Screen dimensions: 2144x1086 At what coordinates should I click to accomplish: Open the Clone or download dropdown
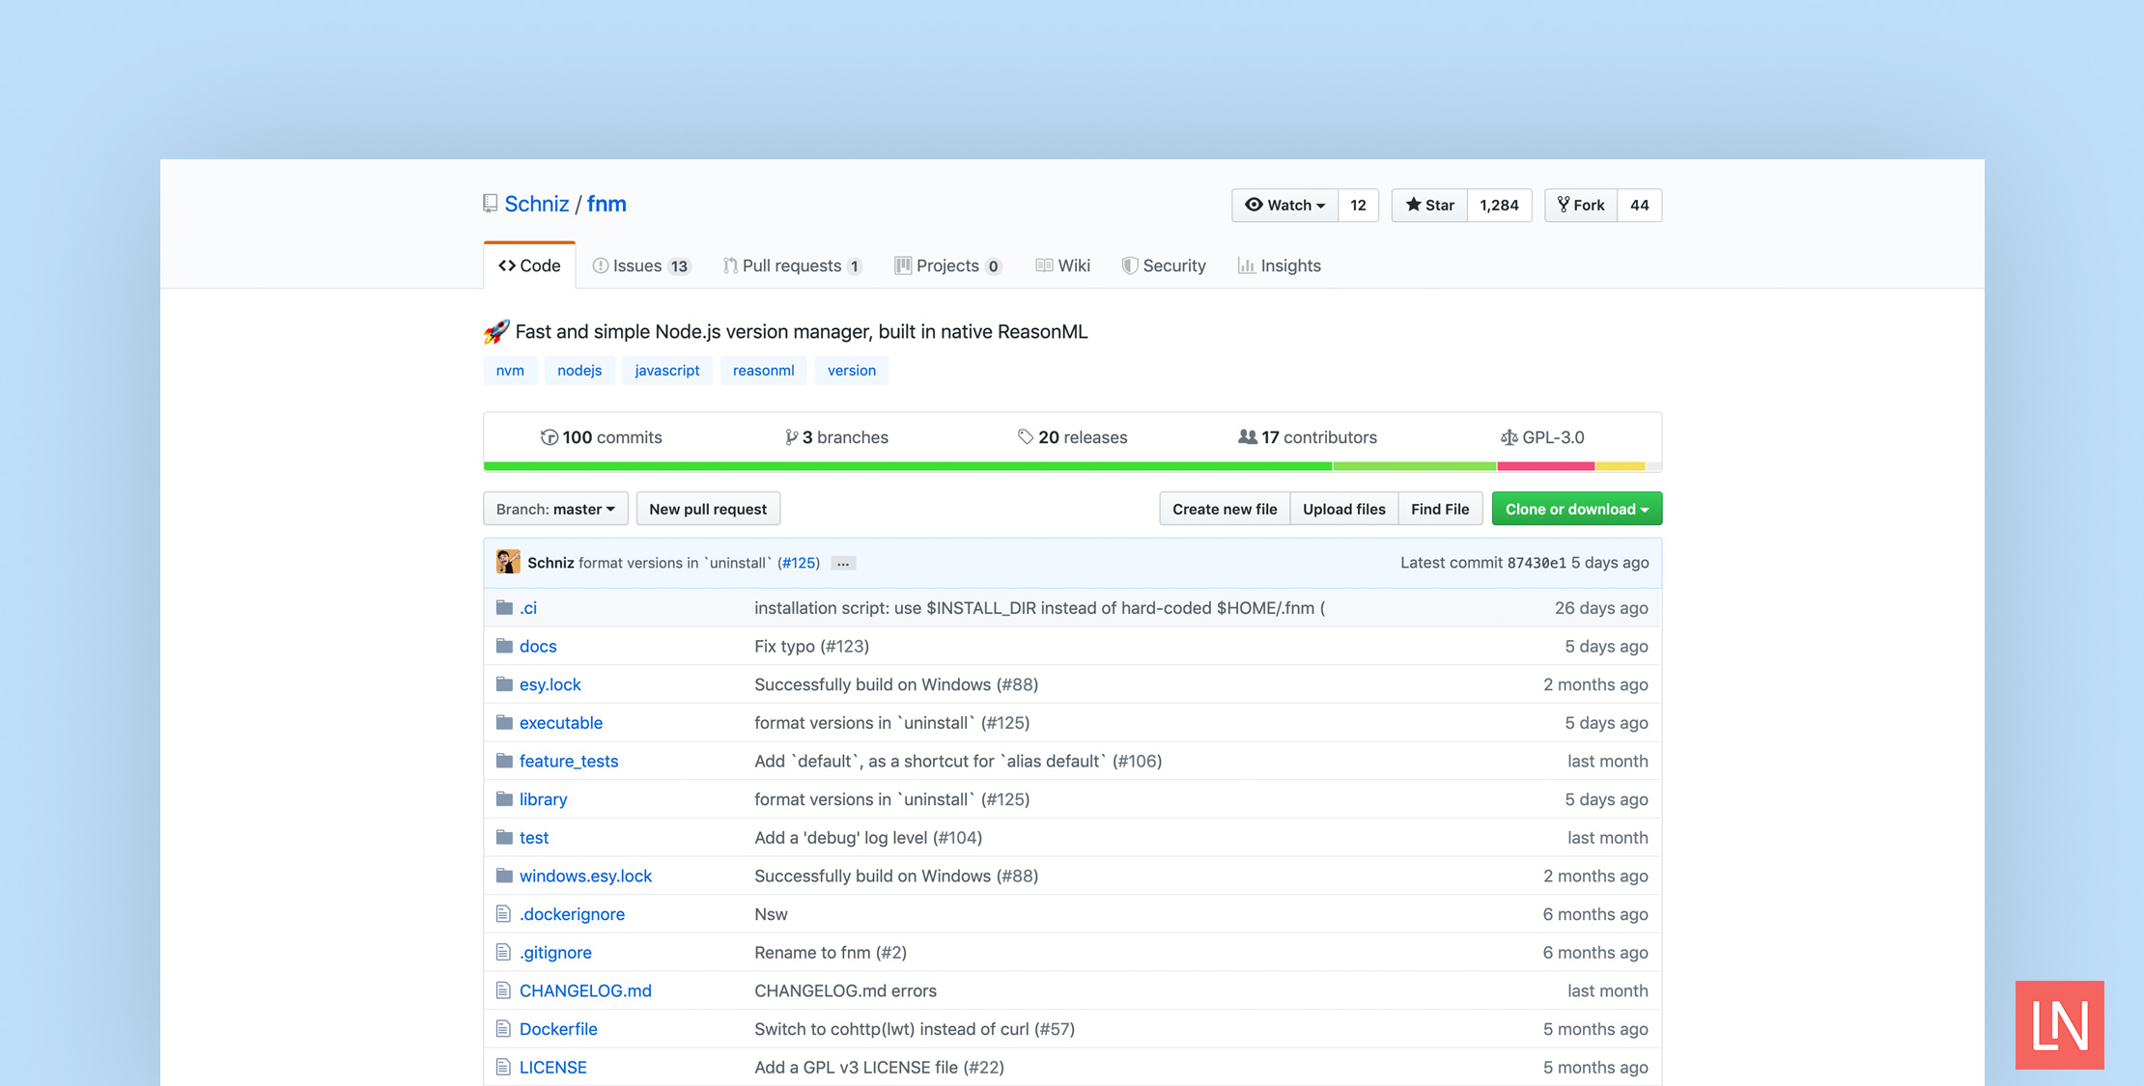point(1576,509)
